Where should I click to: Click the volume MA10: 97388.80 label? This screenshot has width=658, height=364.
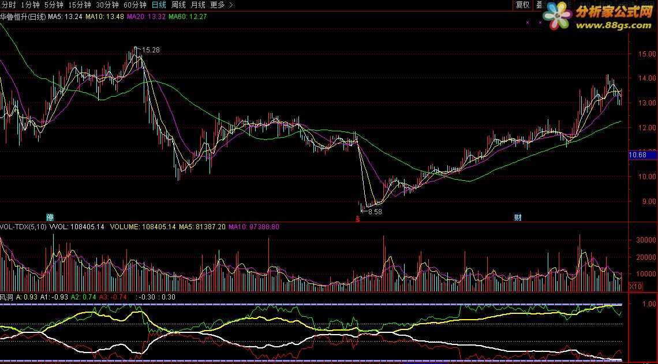coord(254,227)
